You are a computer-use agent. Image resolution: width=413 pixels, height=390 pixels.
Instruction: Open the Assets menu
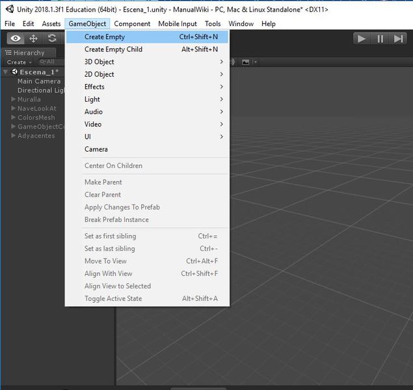click(x=51, y=23)
